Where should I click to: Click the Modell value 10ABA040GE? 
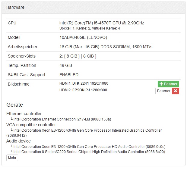[83, 38]
